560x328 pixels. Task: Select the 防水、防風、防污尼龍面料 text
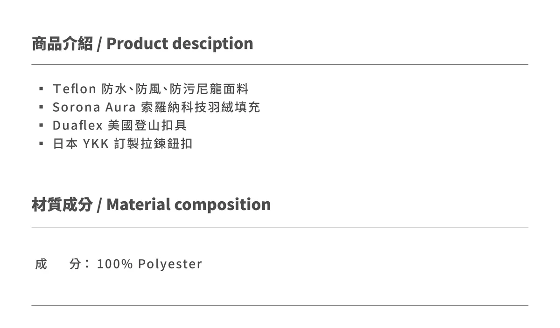point(175,89)
